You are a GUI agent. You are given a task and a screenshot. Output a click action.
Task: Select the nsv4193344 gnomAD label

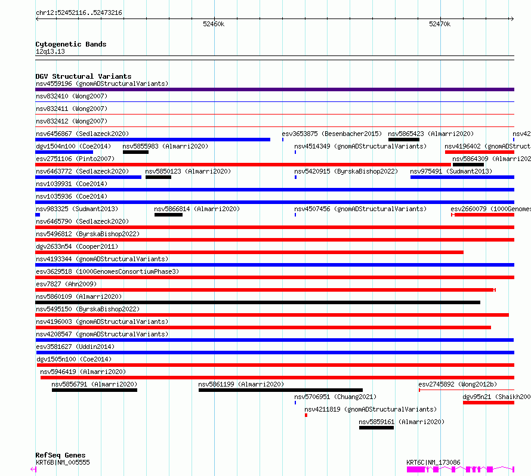tap(102, 259)
